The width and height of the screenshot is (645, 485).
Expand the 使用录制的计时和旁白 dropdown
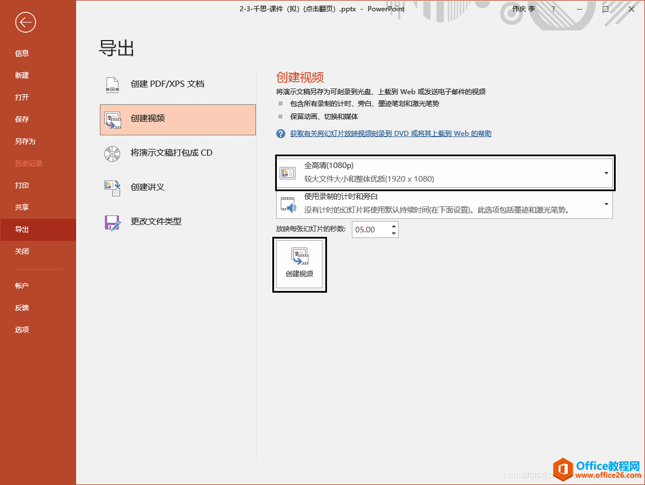[606, 205]
